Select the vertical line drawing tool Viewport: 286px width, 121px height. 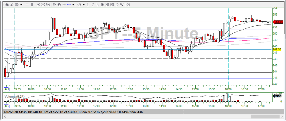[x=32, y=5]
